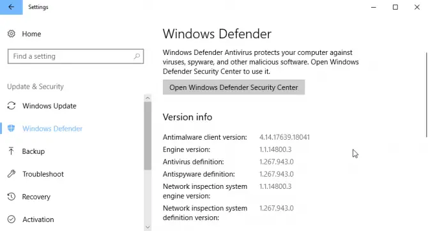Click the Home gear icon
The height and width of the screenshot is (231, 428).
click(x=11, y=34)
